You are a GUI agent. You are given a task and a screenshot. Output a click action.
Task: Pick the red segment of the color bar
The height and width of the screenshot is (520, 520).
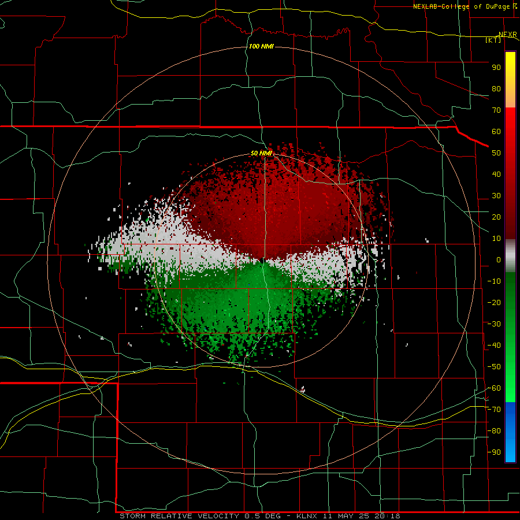(x=510, y=173)
